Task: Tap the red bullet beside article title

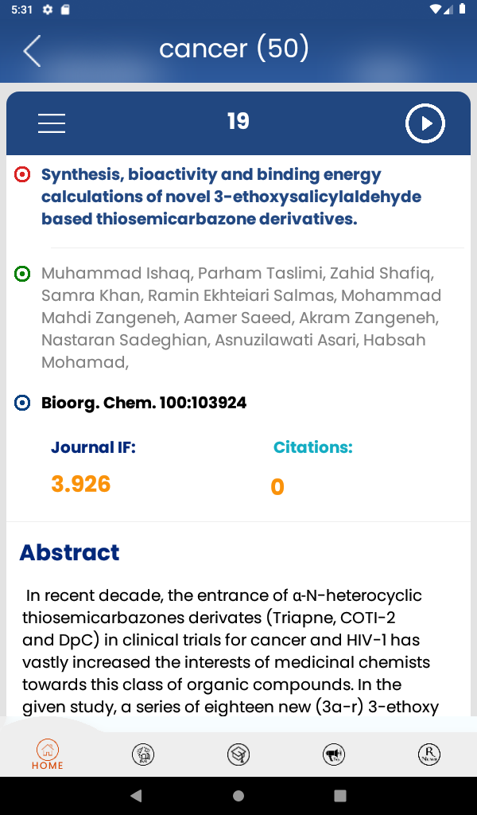Action: [23, 174]
